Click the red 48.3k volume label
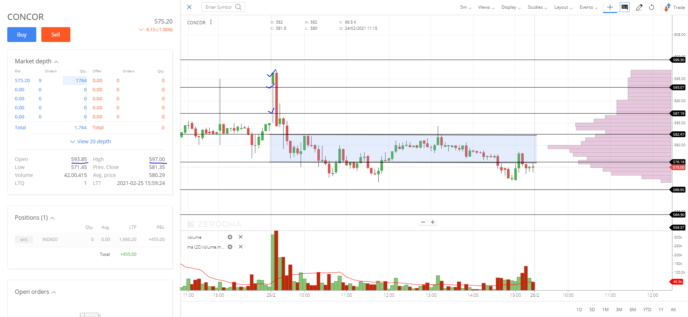Image resolution: width=688 pixels, height=317 pixels. (x=677, y=282)
